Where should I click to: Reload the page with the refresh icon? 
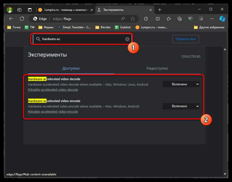coord(22,19)
